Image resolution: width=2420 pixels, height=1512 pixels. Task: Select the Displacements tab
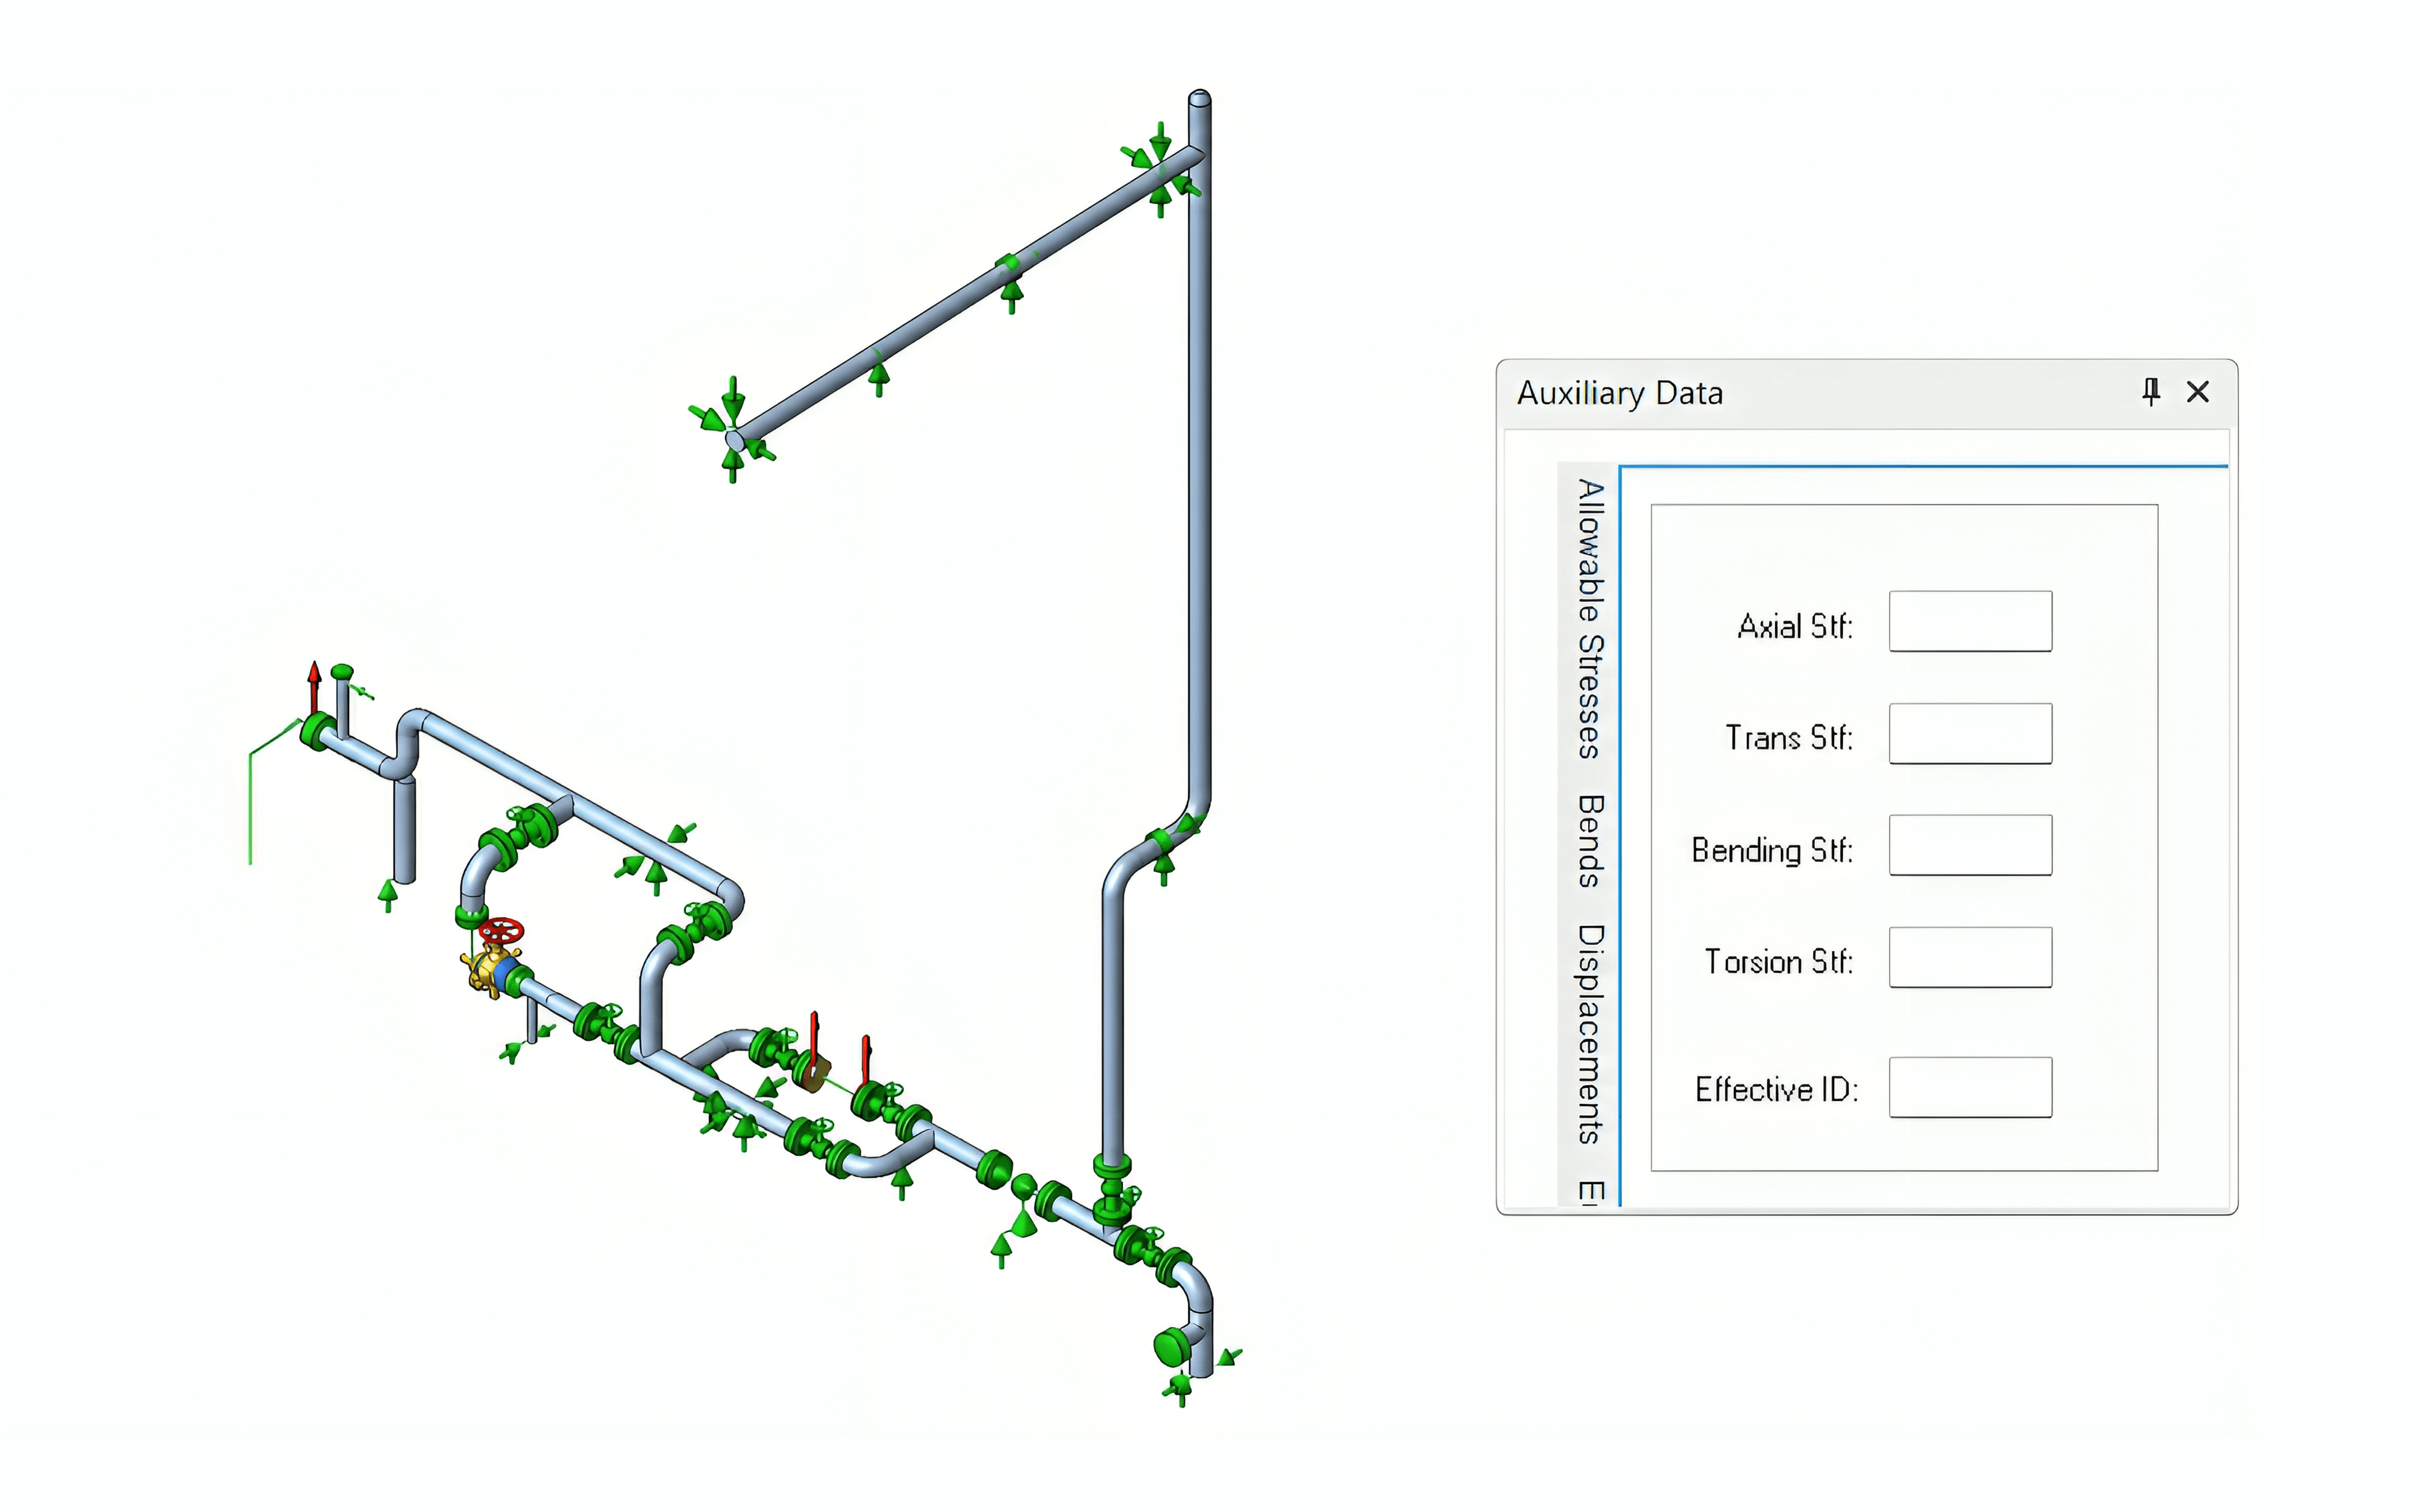coord(1589,1034)
